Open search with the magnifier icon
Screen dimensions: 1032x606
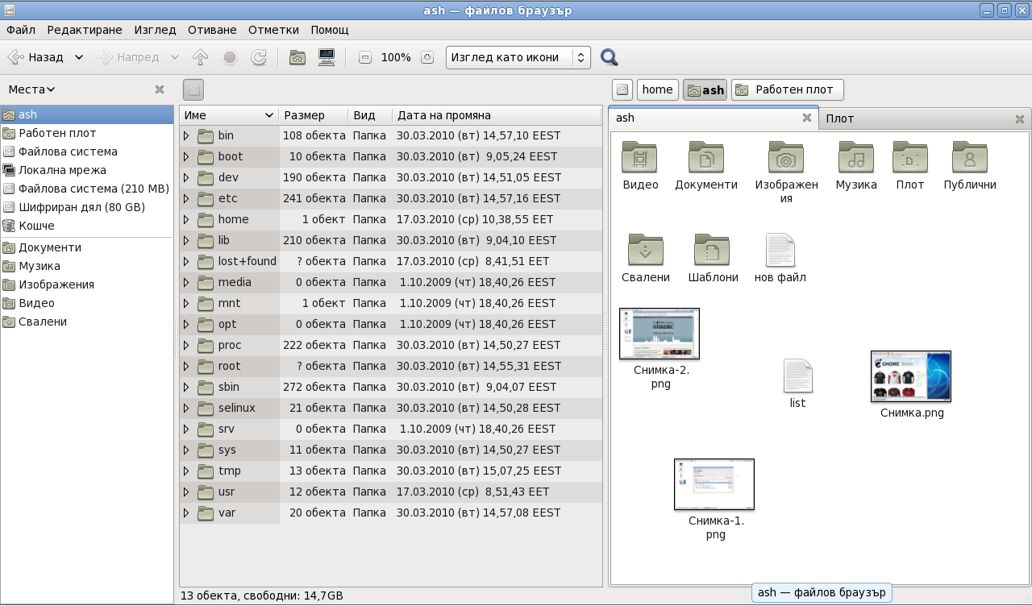tap(610, 57)
